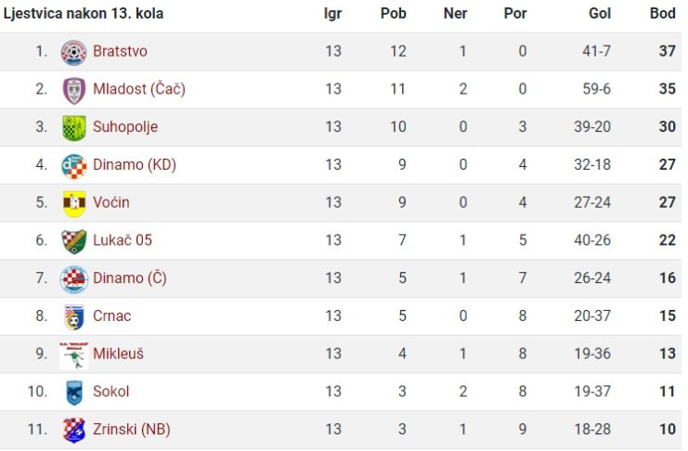Open the Voćin team name link
This screenshot has height=451, width=688.
click(x=111, y=202)
